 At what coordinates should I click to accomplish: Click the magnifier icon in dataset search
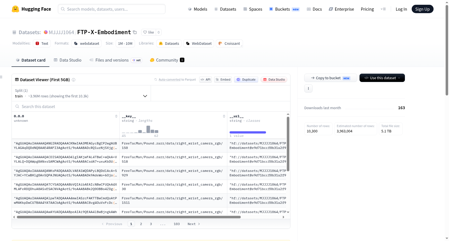click(17, 106)
